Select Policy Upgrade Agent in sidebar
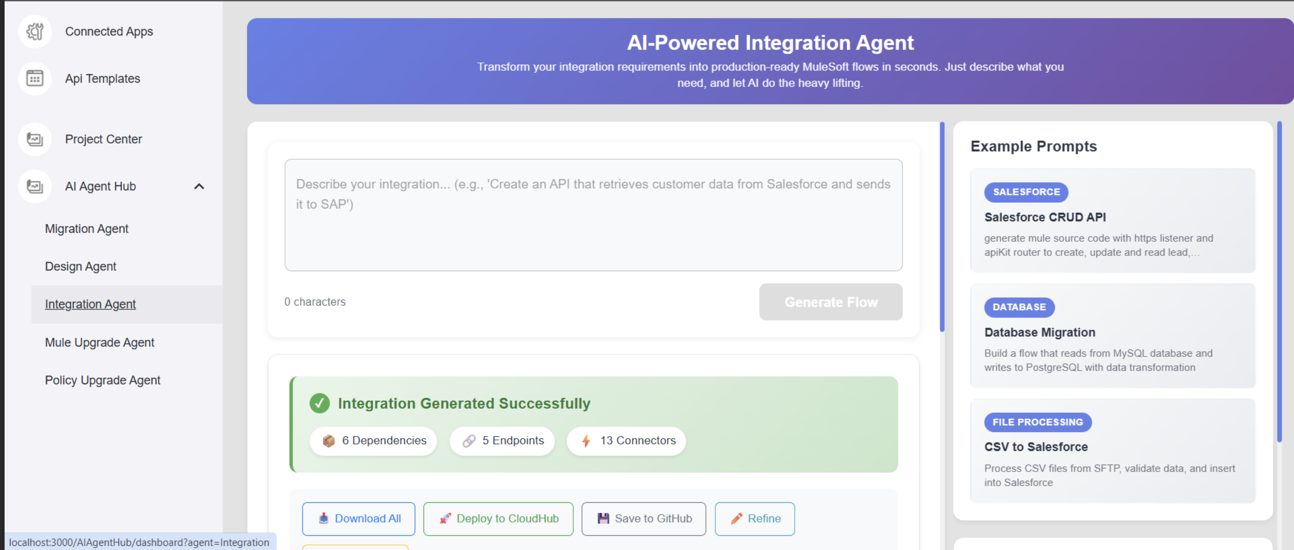Viewport: 1294px width, 550px height. [x=102, y=380]
